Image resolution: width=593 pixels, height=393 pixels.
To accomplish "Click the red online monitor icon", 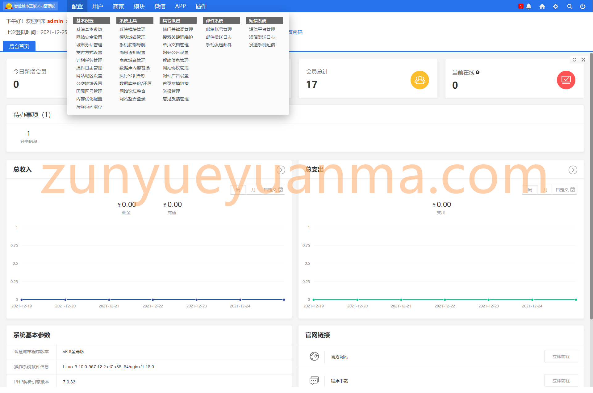I will pos(566,80).
